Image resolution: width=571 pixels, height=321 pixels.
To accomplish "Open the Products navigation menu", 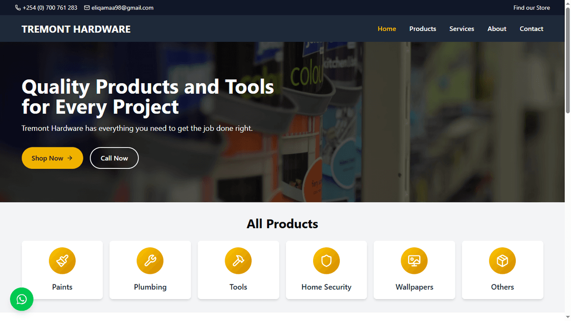I will [x=423, y=29].
